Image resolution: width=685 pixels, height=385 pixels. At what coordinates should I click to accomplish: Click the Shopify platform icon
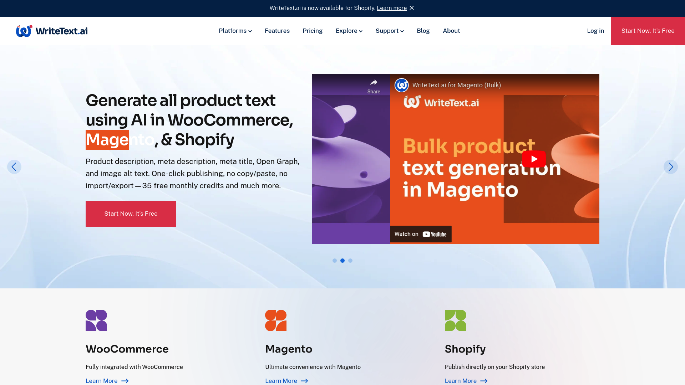[x=455, y=320]
